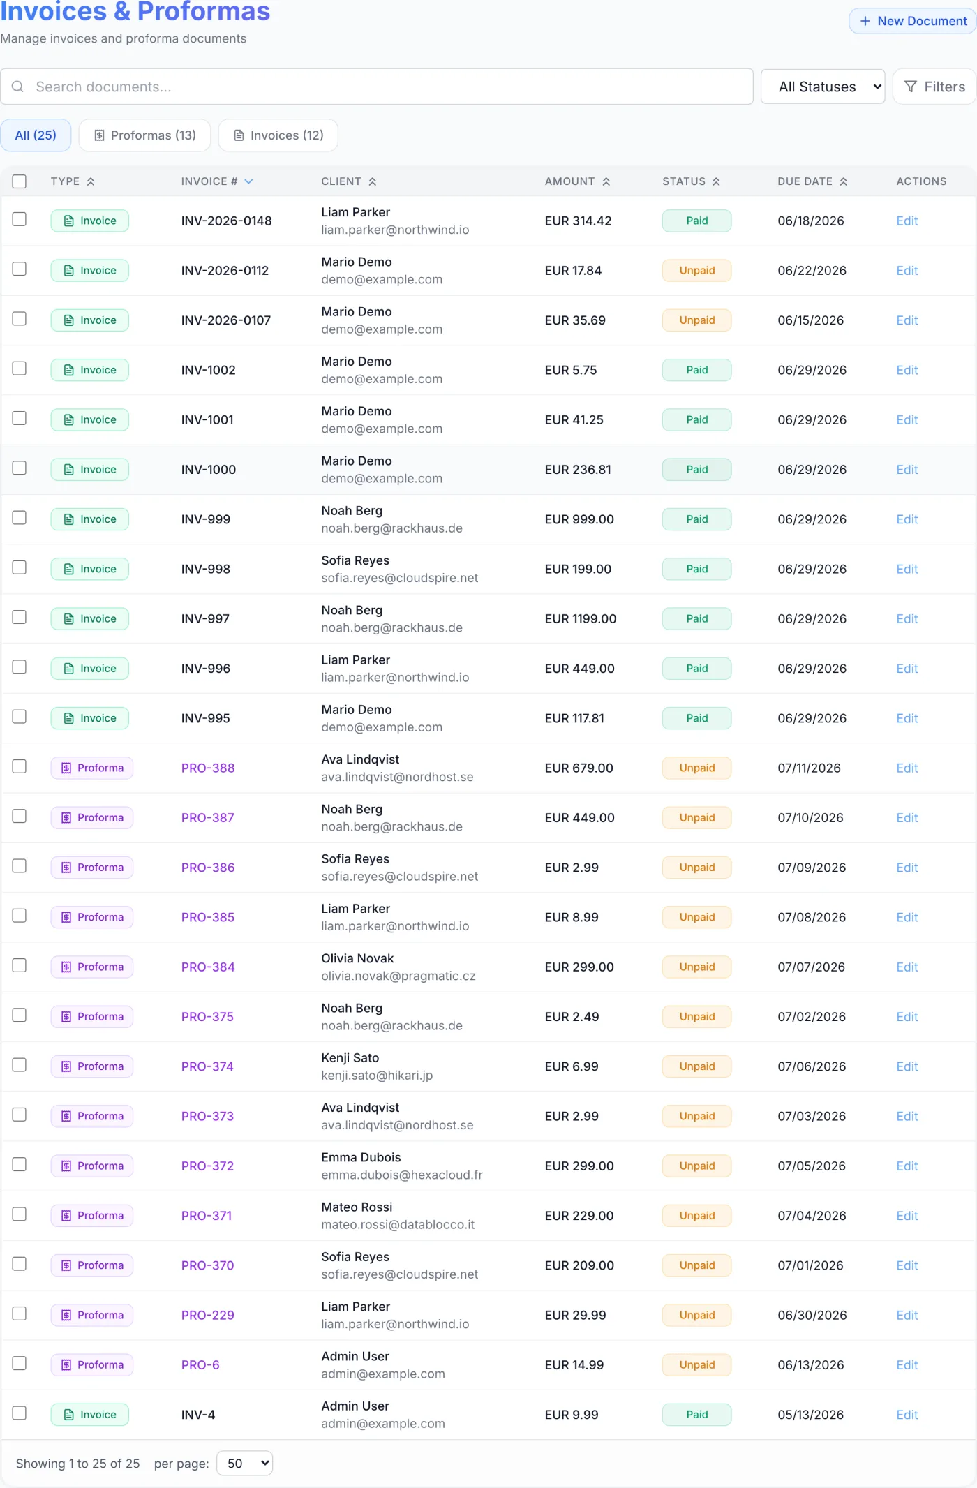Click client name Emma Dubois
The image size is (977, 1488).
(x=361, y=1157)
